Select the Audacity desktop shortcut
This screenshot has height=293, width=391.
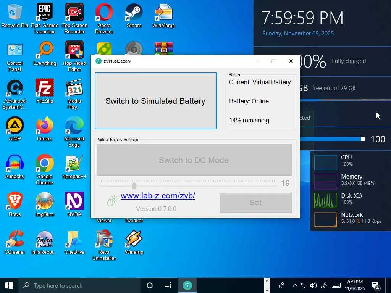pos(15,167)
